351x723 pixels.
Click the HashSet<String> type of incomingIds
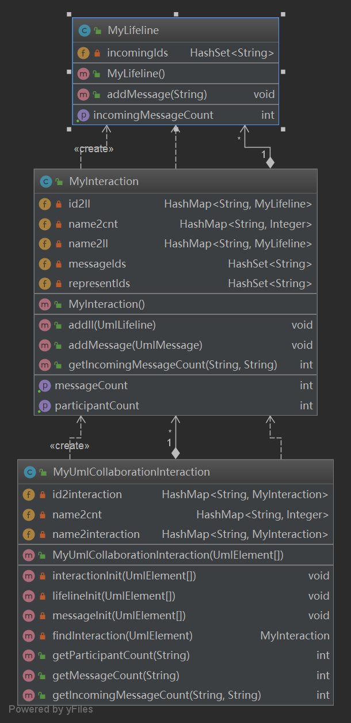(x=232, y=53)
